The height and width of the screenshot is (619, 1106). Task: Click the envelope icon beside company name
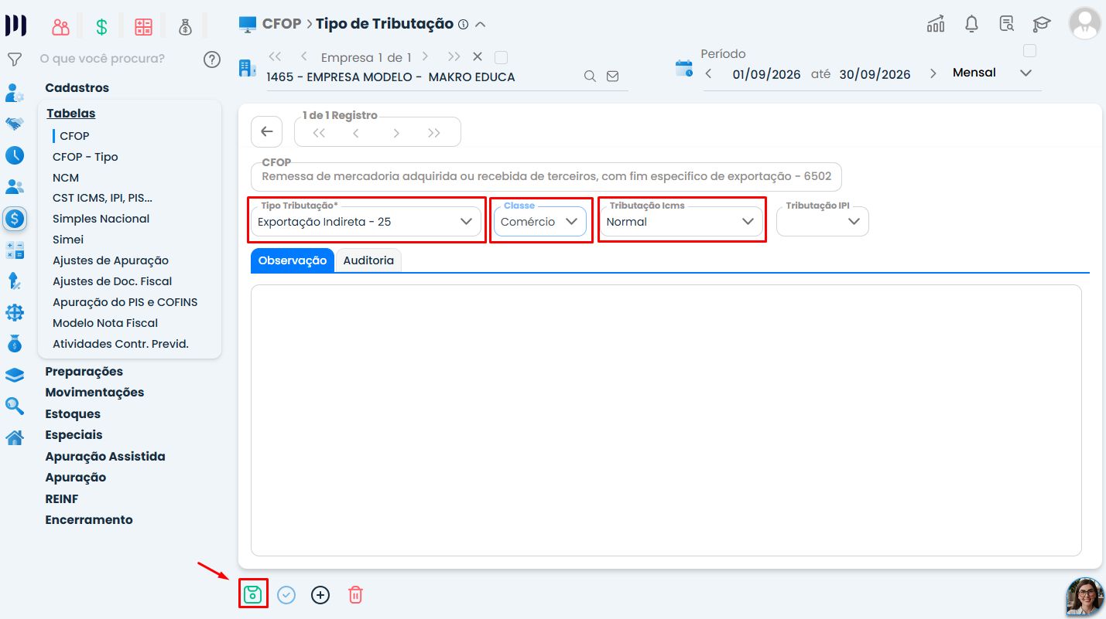[613, 77]
